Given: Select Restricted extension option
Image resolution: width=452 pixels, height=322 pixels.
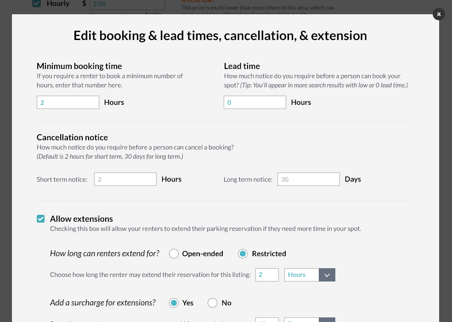Looking at the screenshot, I should (x=243, y=253).
